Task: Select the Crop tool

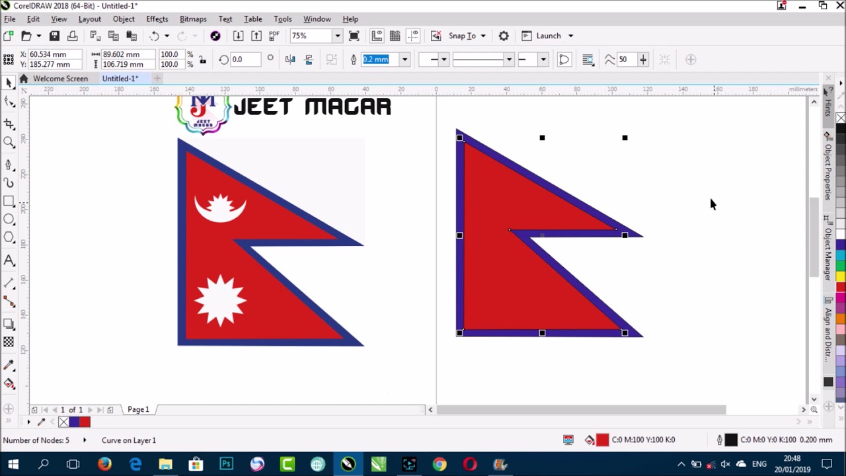Action: pos(9,124)
